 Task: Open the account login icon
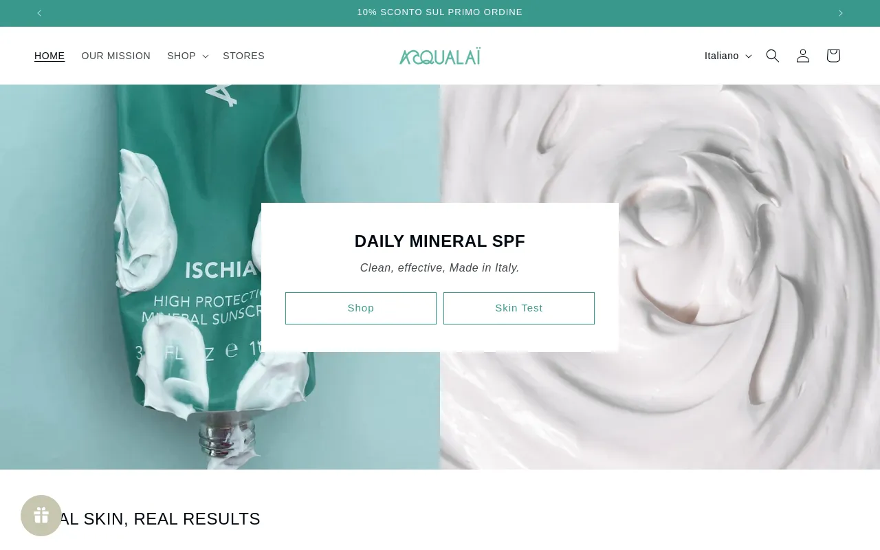pyautogui.click(x=803, y=56)
